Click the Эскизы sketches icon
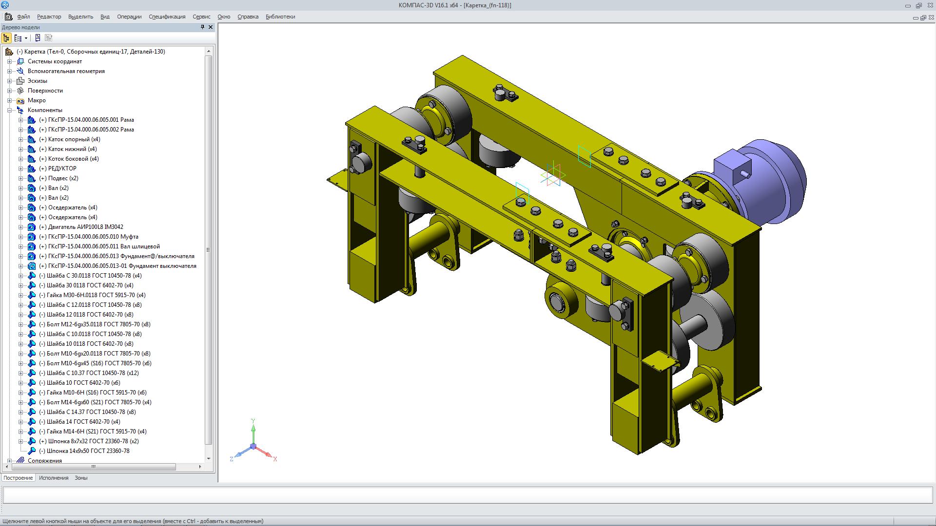This screenshot has width=936, height=526. [20, 81]
